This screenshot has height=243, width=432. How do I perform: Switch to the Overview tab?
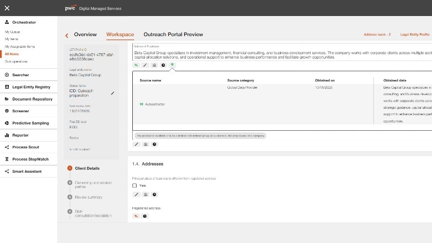[85, 35]
